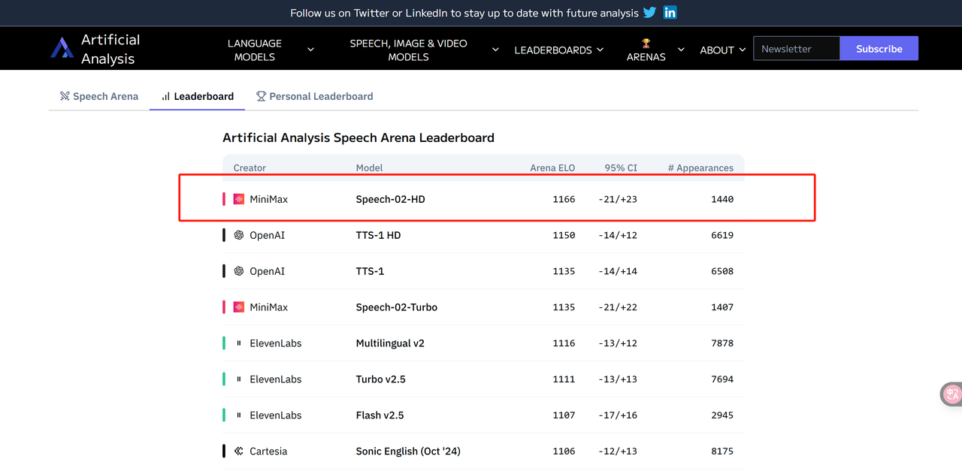Switch to the Speech Arena tab
The width and height of the screenshot is (962, 471).
coord(99,96)
